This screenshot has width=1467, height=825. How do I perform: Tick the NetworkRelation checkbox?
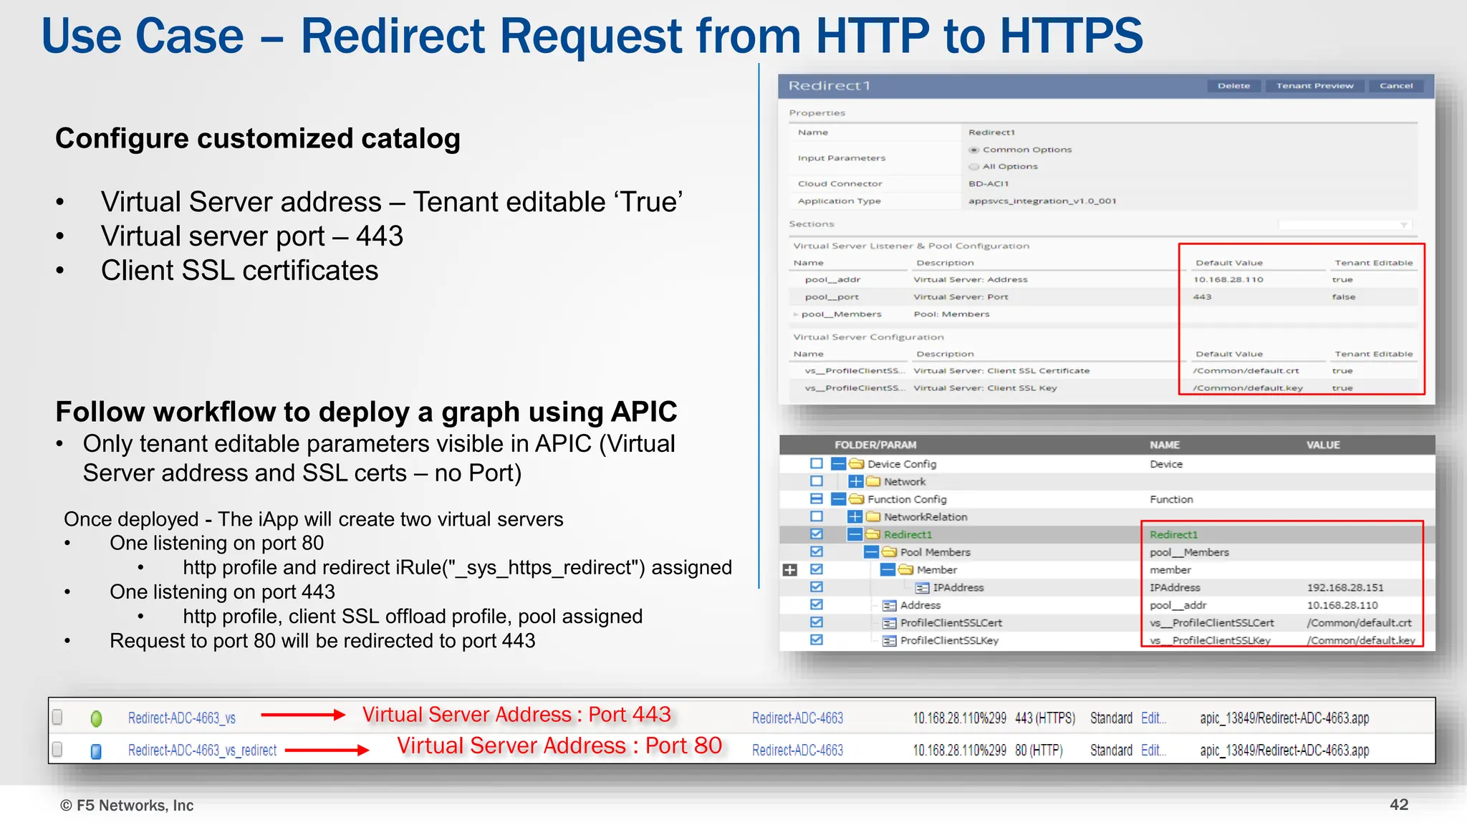coord(817,516)
